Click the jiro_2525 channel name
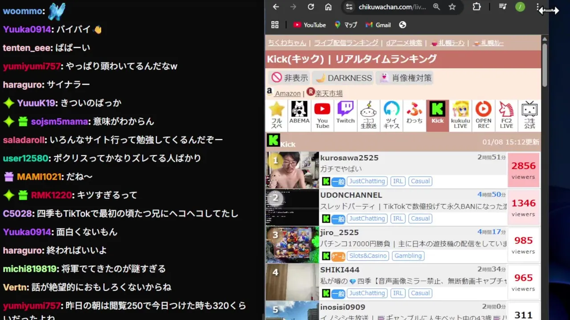 click(339, 232)
